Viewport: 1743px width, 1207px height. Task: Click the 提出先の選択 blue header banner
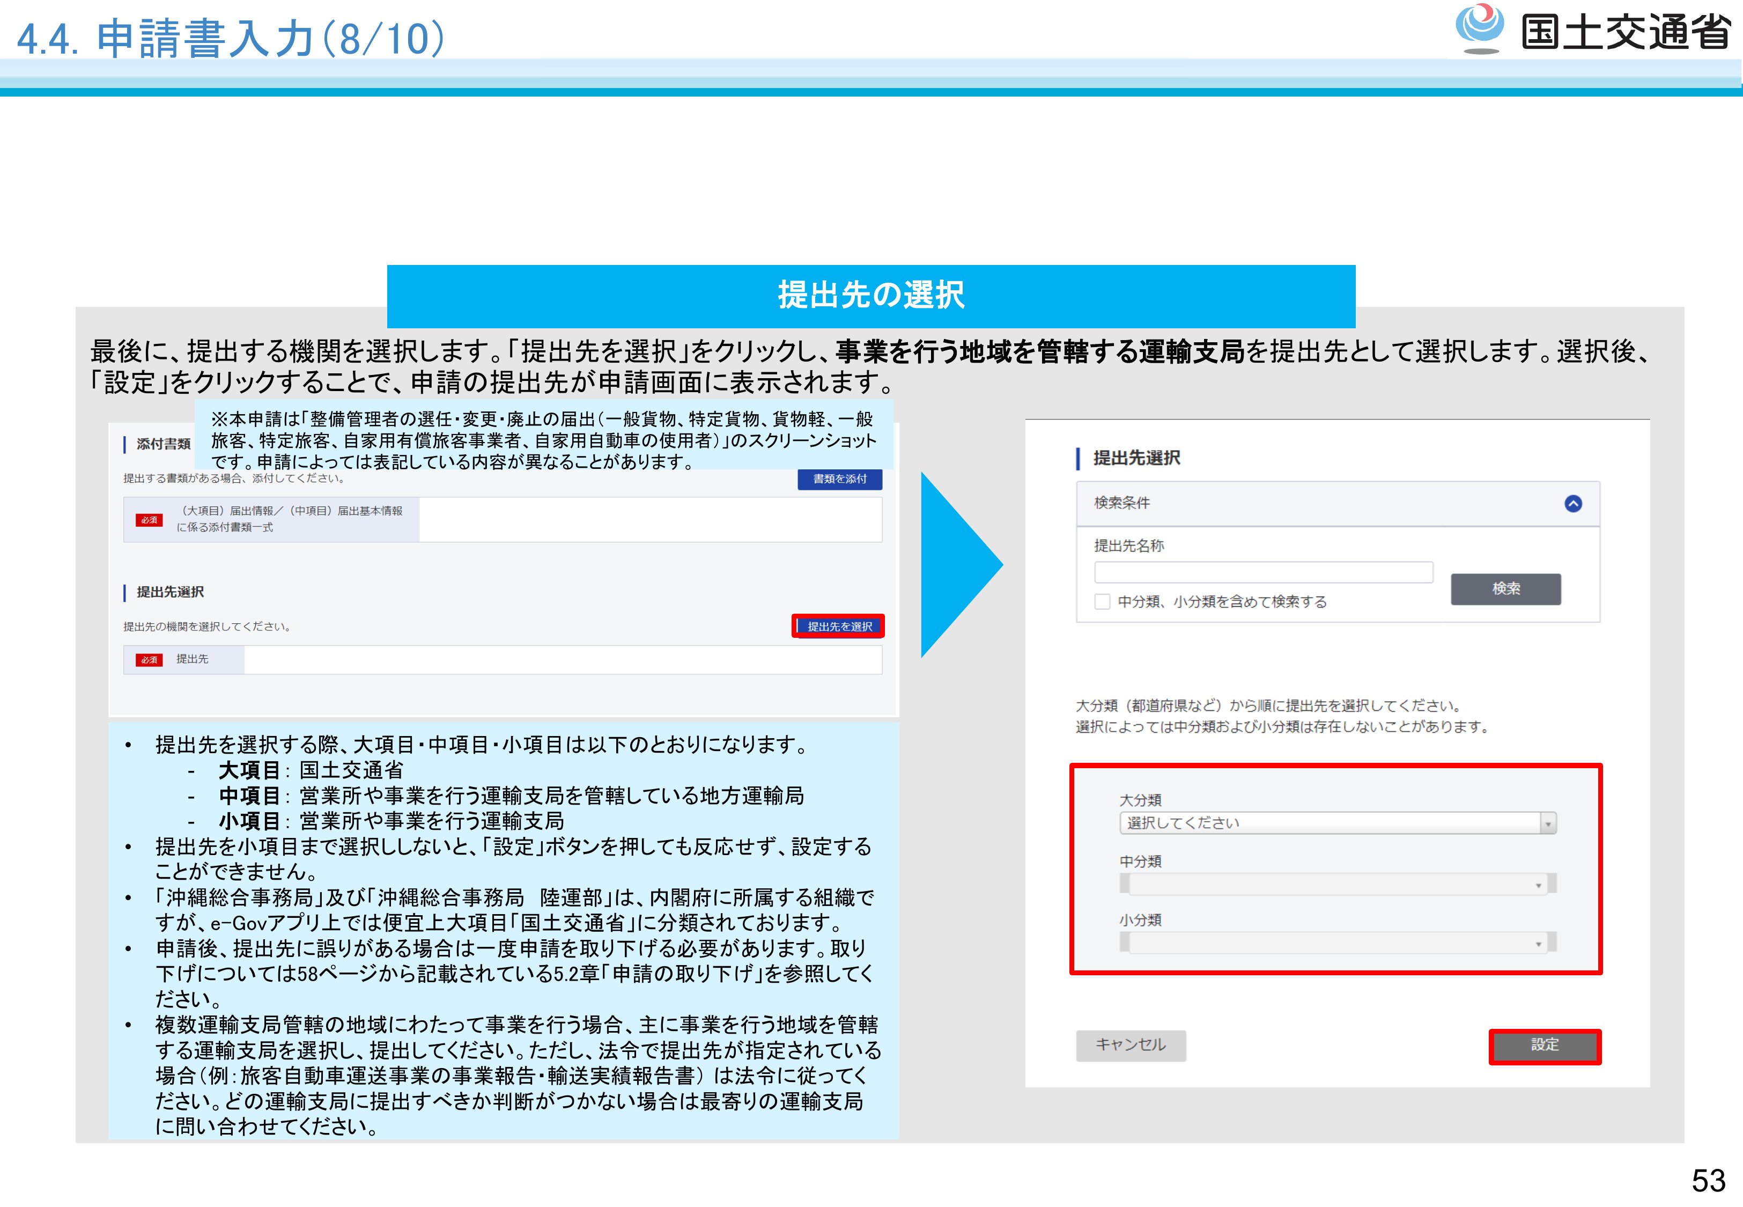coord(871,296)
